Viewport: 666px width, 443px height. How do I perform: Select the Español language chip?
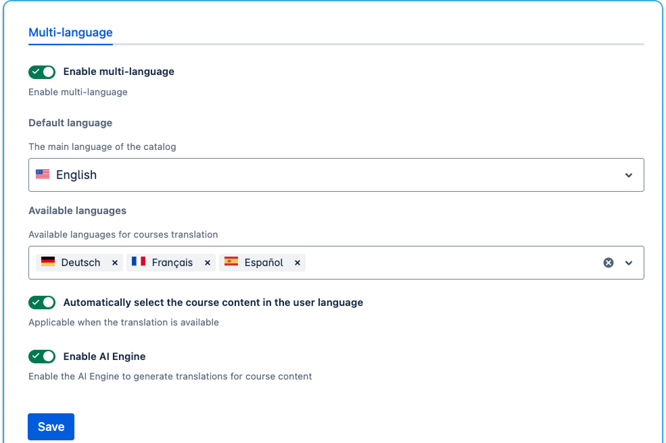pyautogui.click(x=264, y=263)
